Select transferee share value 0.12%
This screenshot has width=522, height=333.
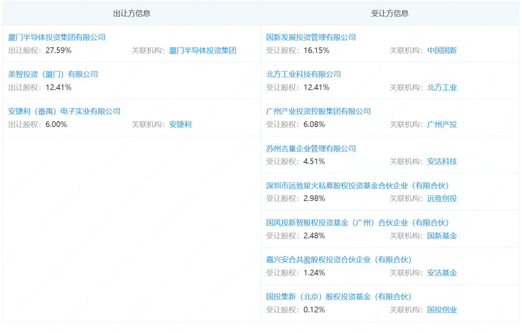coord(314,310)
